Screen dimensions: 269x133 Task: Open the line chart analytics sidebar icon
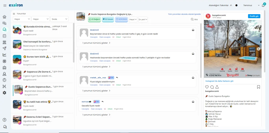(x=4, y=55)
